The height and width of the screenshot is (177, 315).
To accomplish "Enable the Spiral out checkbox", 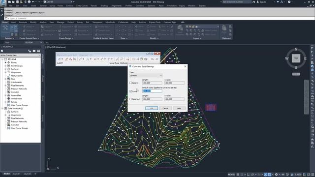I will tap(131, 99).
